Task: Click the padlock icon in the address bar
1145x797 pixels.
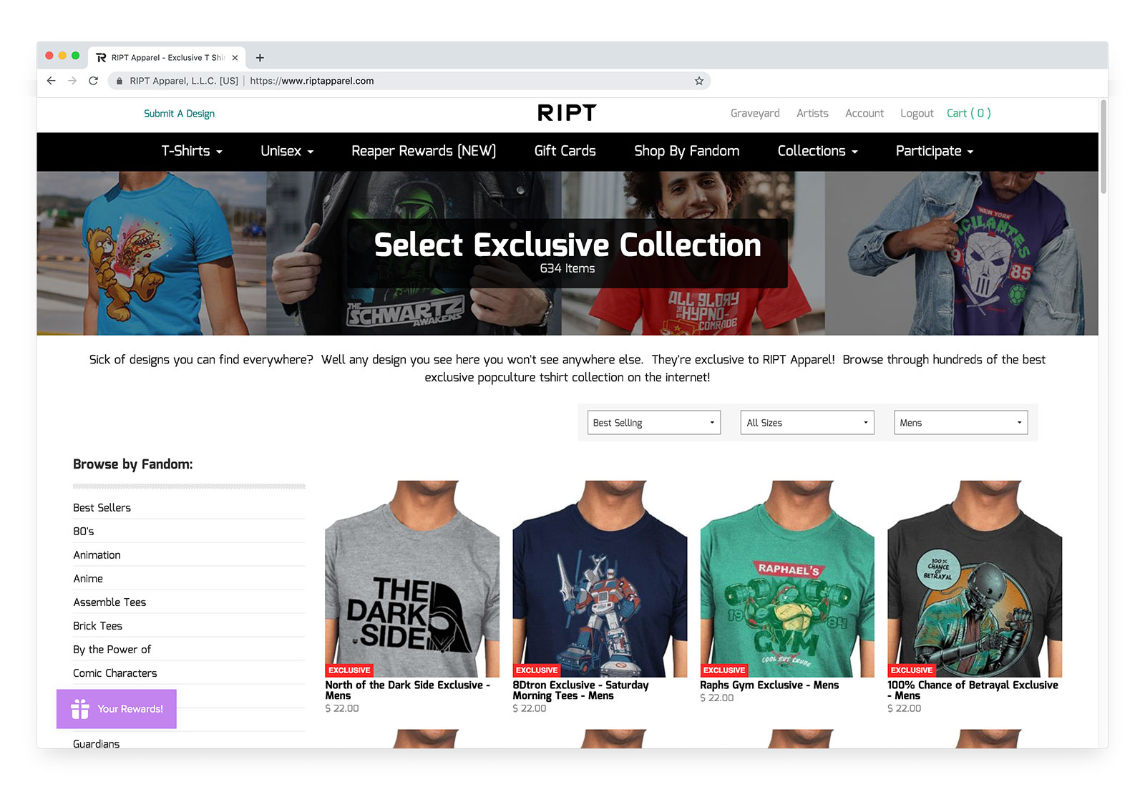Action: tap(119, 81)
